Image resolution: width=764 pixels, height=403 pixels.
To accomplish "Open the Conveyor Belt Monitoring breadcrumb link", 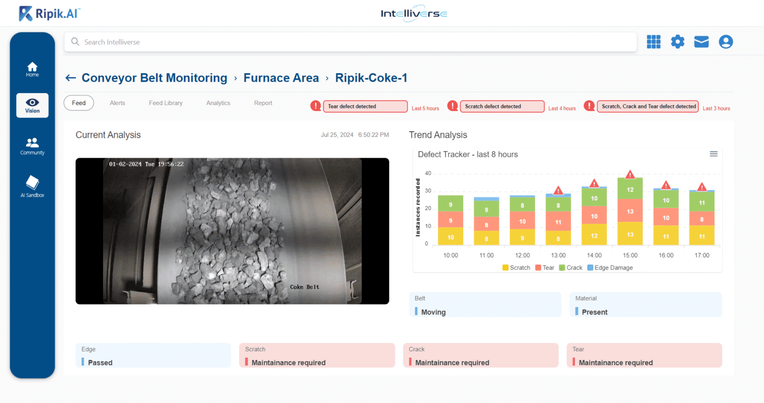I will click(154, 78).
